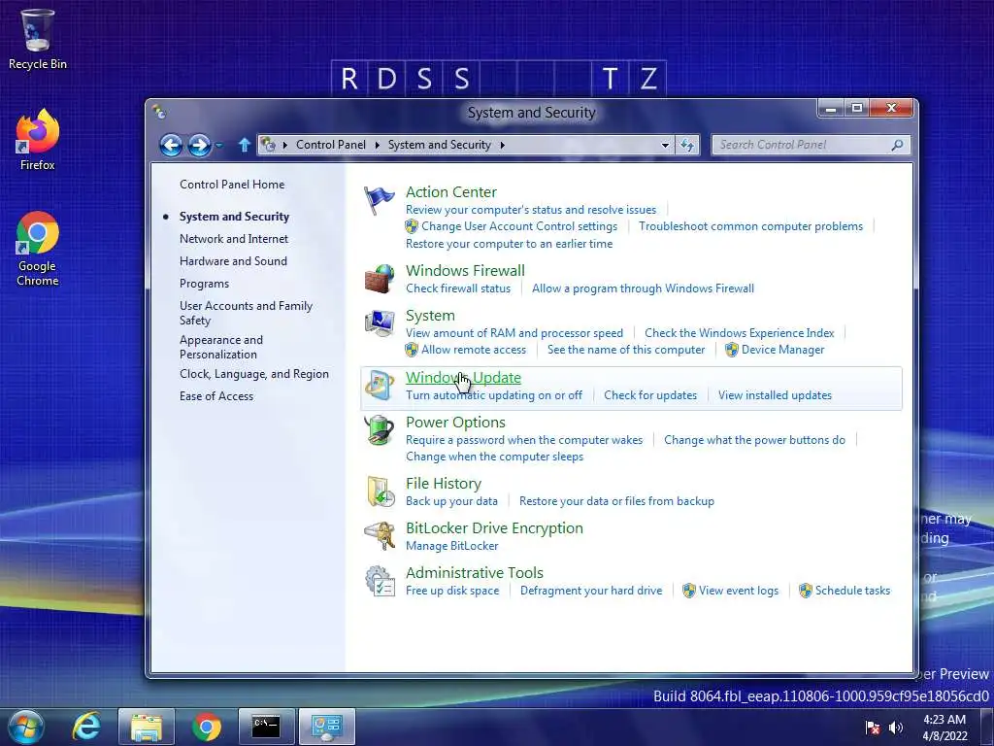Viewport: 994px width, 746px height.
Task: Open the Windows Update heading link
Action: (463, 378)
